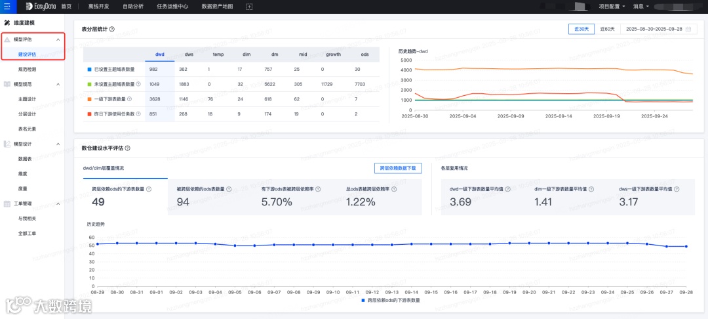Click help icon beside dws一级下游表数量平均值
The width and height of the screenshot is (708, 319).
click(676, 189)
